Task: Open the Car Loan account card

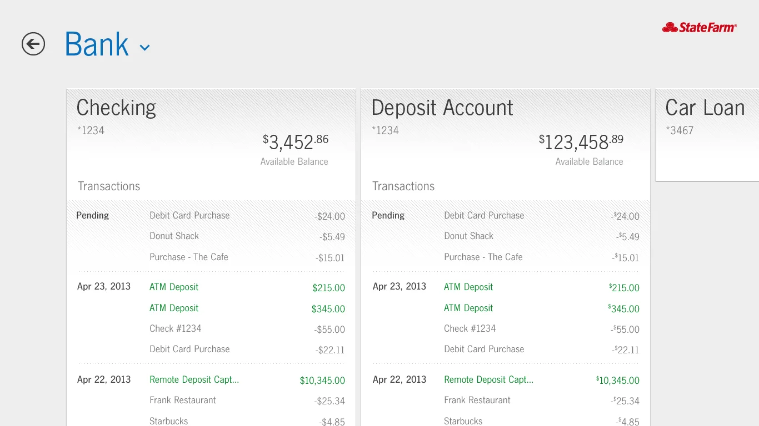Action: [x=706, y=108]
